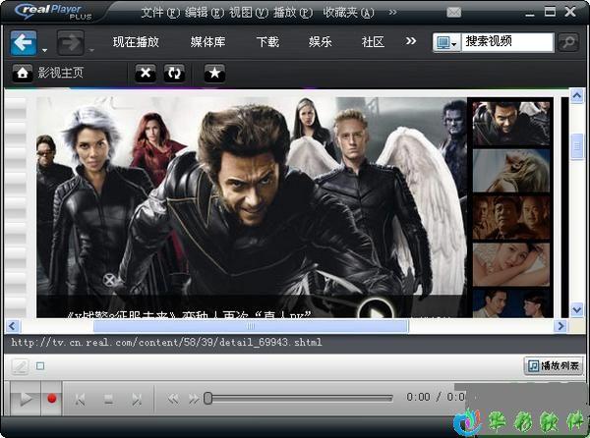This screenshot has height=438, width=590.
Task: Click the 影视主页 label
Action: point(60,73)
